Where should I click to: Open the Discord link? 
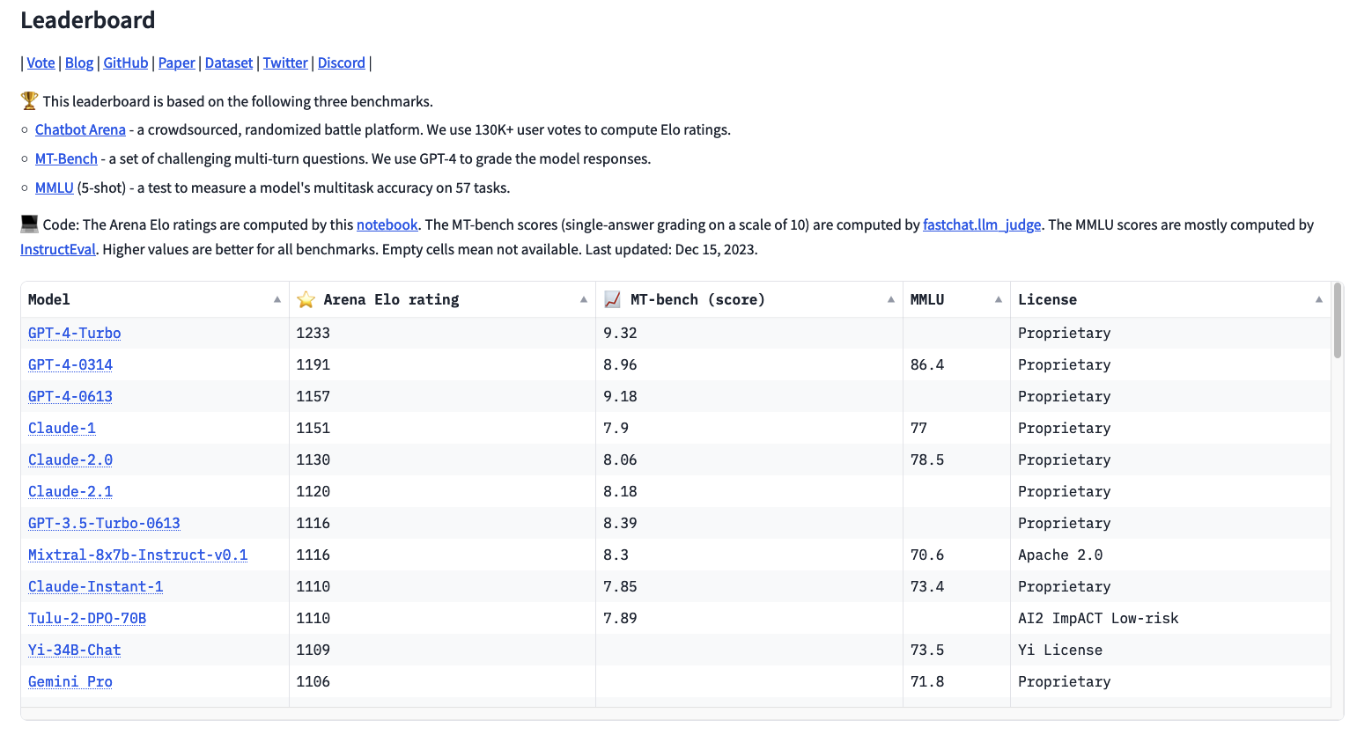click(x=341, y=63)
